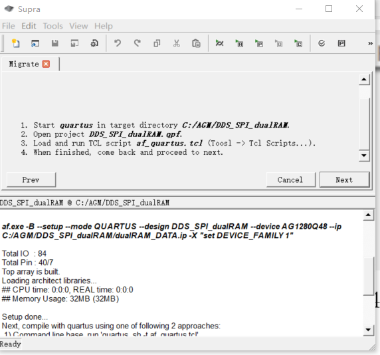380x355 pixels.
Task: Close the Migrate tab
Action: pos(46,64)
